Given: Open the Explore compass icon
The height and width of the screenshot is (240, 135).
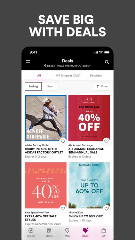Looking at the screenshot, I should pyautogui.click(x=31, y=230).
